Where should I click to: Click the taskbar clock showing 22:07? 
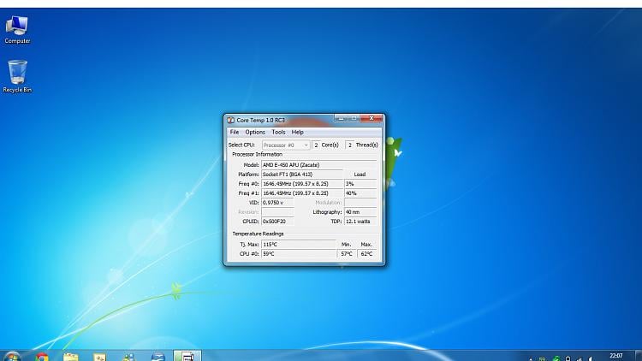click(615, 356)
